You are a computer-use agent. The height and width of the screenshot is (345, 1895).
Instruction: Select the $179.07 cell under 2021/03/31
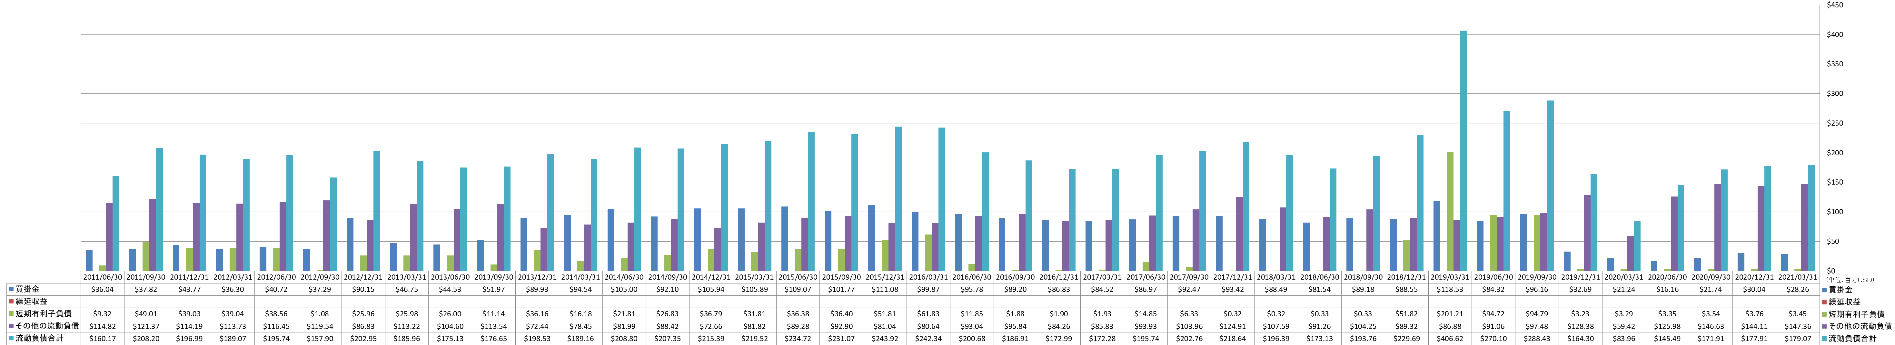pyautogui.click(x=1798, y=338)
